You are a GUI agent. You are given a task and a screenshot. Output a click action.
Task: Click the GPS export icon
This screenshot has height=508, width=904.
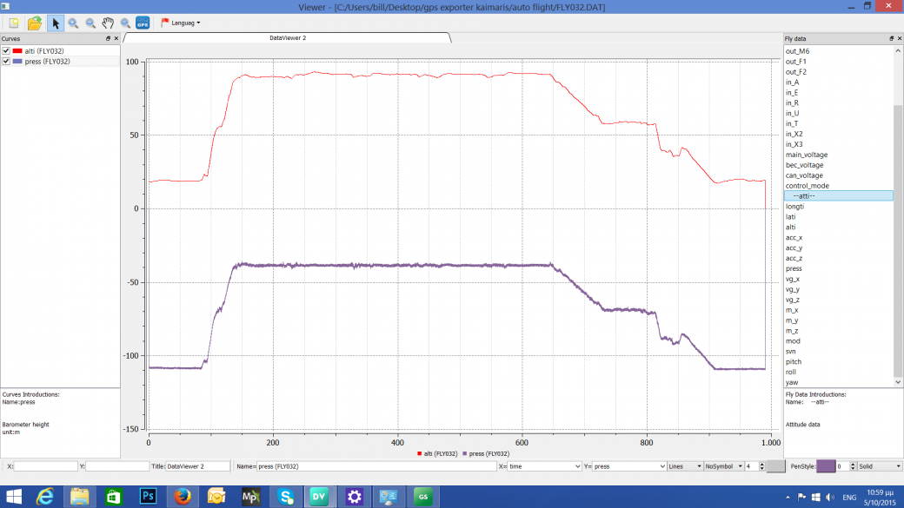click(x=143, y=23)
